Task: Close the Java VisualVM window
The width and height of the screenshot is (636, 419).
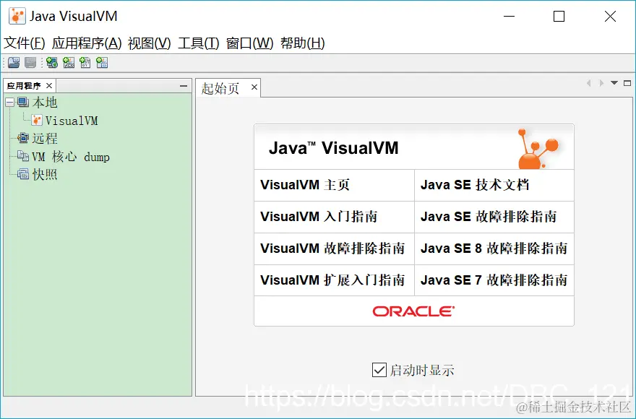Action: 610,16
